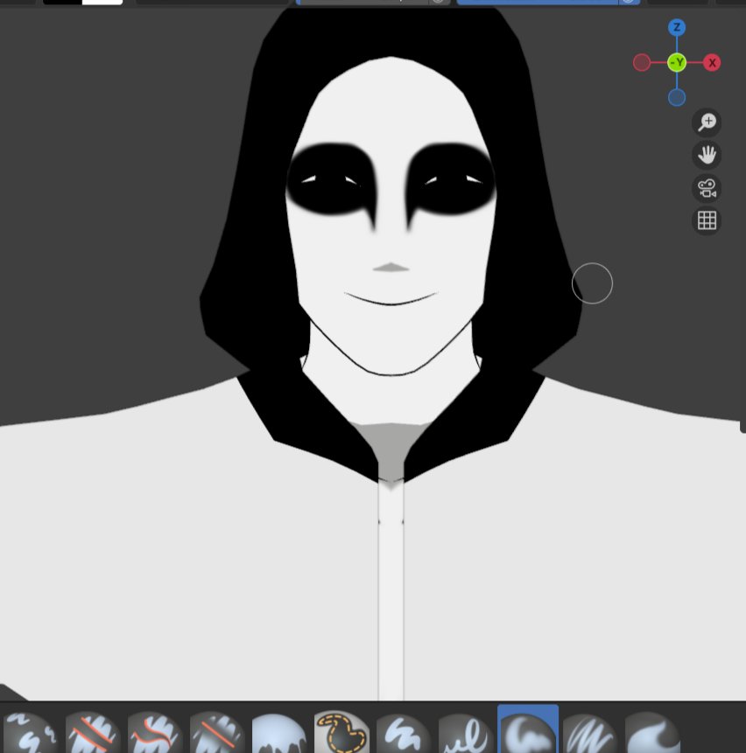Image resolution: width=746 pixels, height=753 pixels.
Task: Click the white secondary color swatch
Action: tap(102, 2)
